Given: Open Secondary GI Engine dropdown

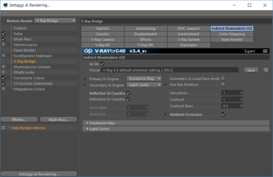Looking at the screenshot, I should coord(144,85).
